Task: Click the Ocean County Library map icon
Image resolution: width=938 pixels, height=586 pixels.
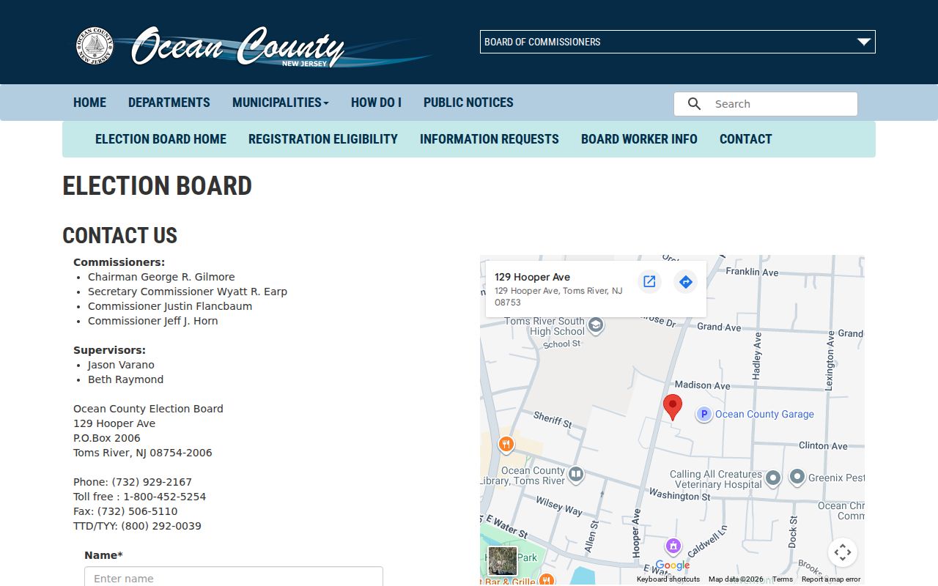Action: [576, 475]
